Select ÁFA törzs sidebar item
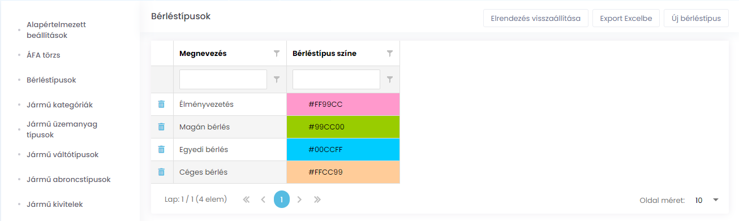 pos(43,55)
